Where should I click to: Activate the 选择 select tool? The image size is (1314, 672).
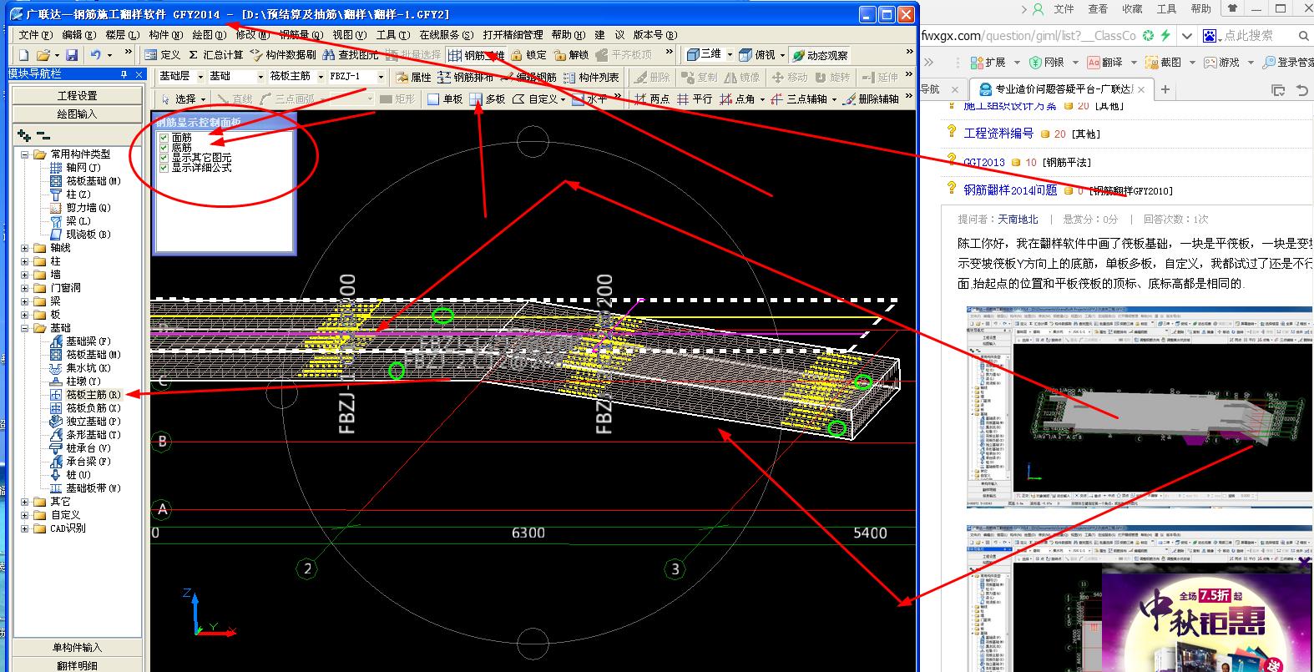tap(177, 99)
